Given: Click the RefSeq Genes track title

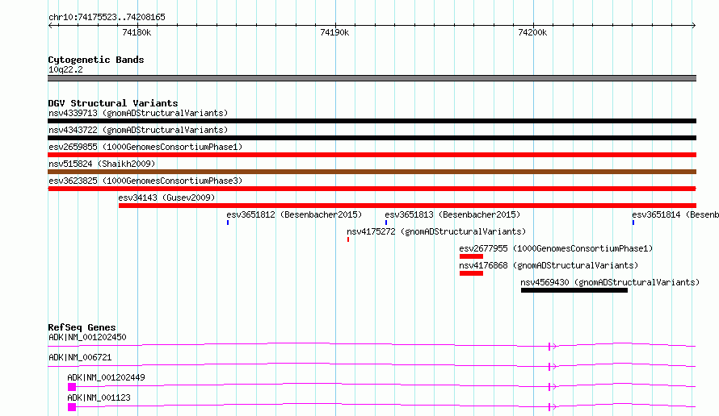Looking at the screenshot, I should (82, 327).
